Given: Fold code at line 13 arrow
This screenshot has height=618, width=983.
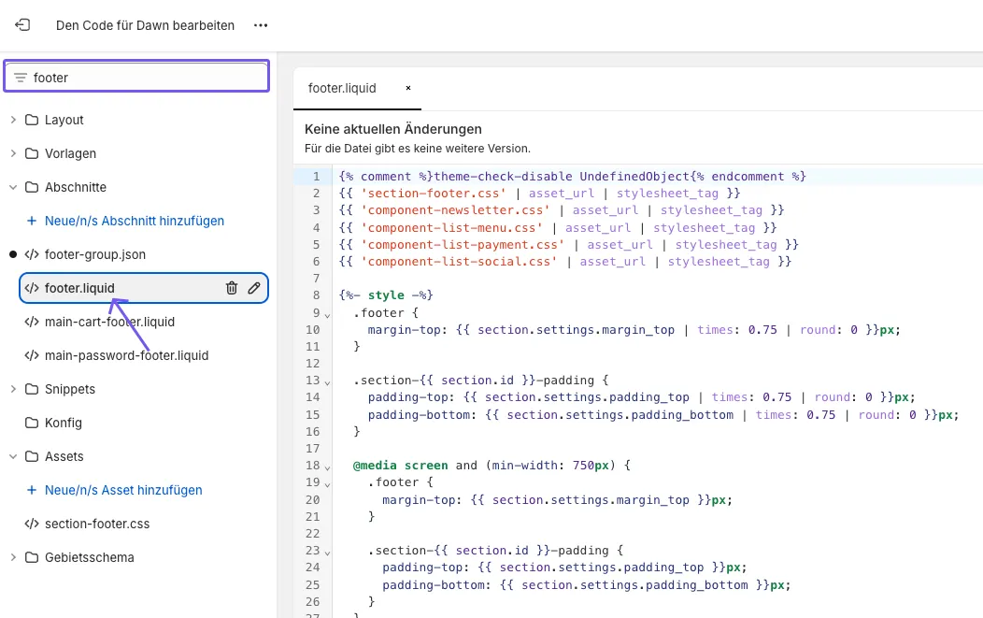Looking at the screenshot, I should [x=327, y=381].
